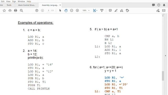Click the line 'PUSH T1'
168x95 pixels.
(34, 85)
